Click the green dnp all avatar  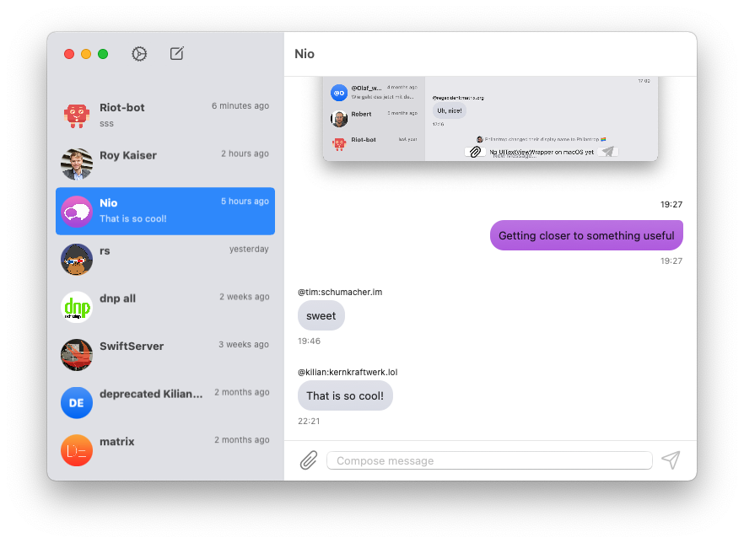click(77, 306)
